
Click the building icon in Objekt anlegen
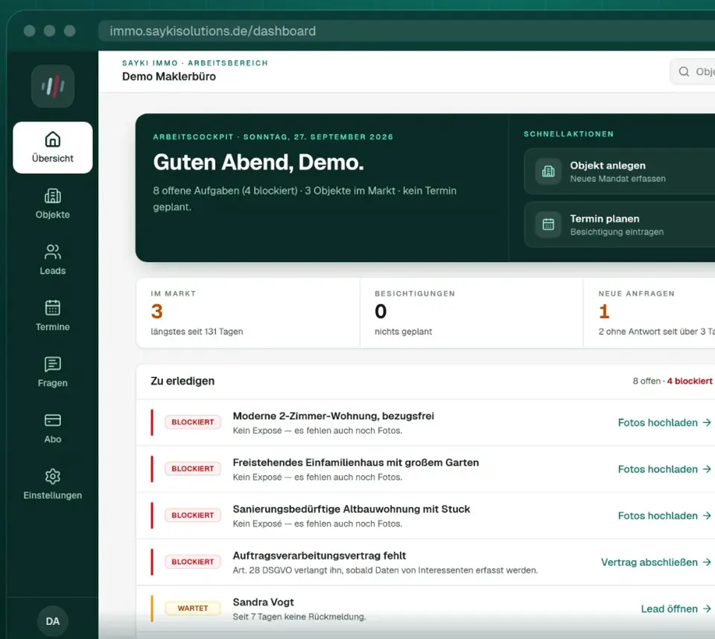(548, 171)
